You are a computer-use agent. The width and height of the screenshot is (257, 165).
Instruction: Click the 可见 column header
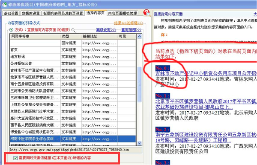[x=127, y=36]
